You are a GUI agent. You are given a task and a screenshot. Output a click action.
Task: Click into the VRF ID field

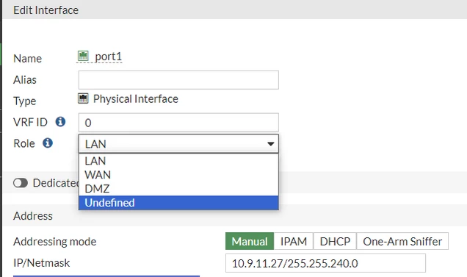tap(178, 123)
